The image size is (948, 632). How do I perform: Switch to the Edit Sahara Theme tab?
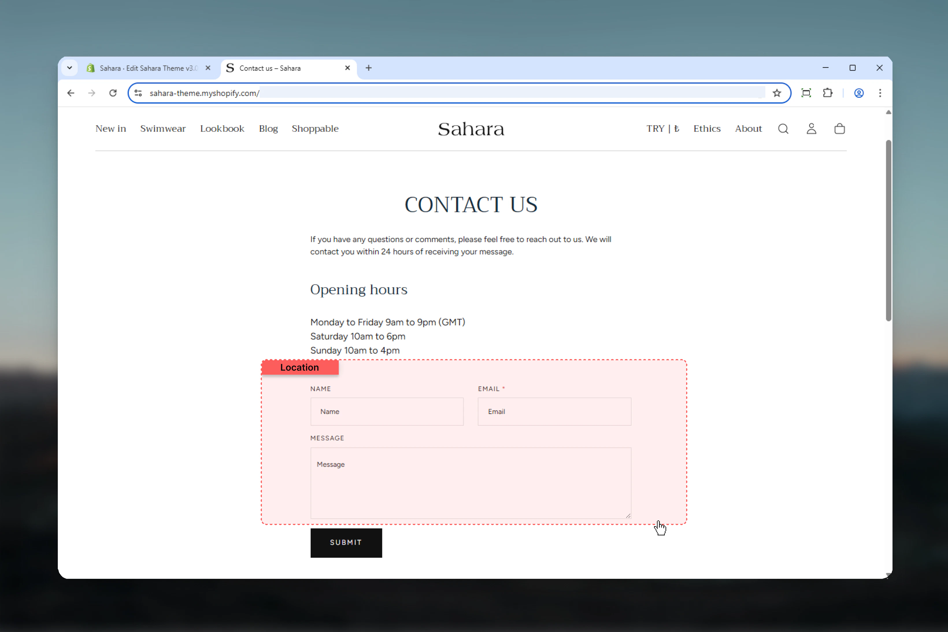tap(149, 68)
